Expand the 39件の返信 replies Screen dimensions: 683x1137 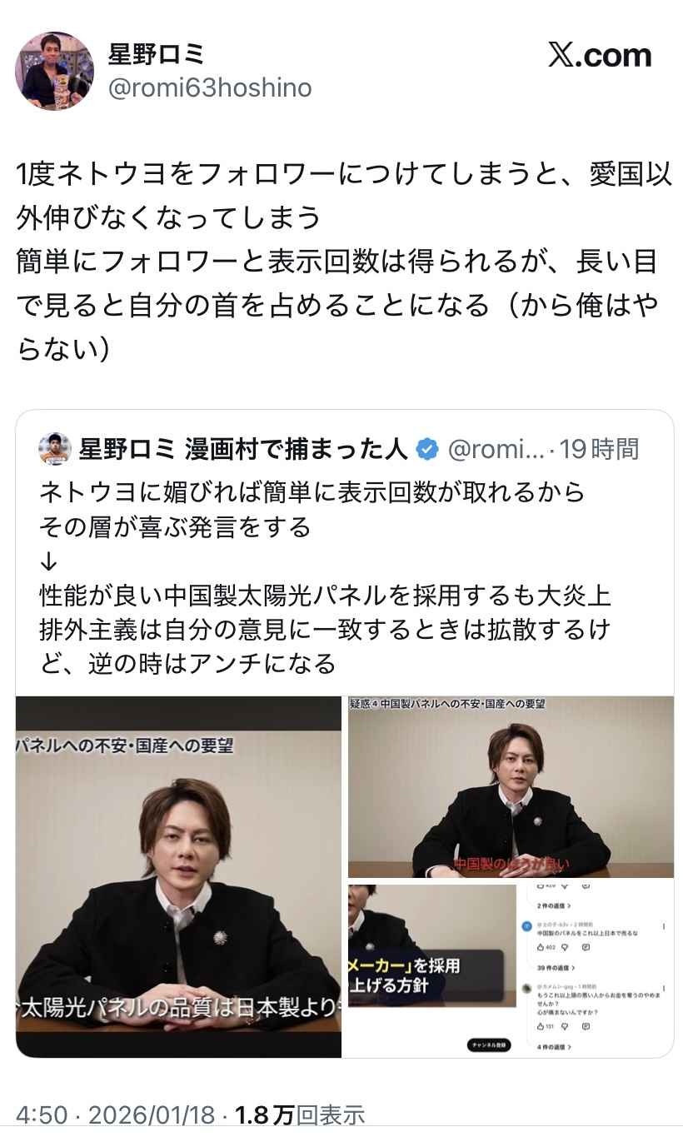pyautogui.click(x=556, y=968)
